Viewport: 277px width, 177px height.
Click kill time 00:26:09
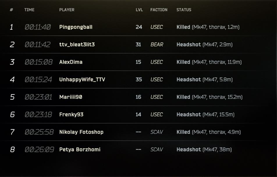[x=39, y=150]
